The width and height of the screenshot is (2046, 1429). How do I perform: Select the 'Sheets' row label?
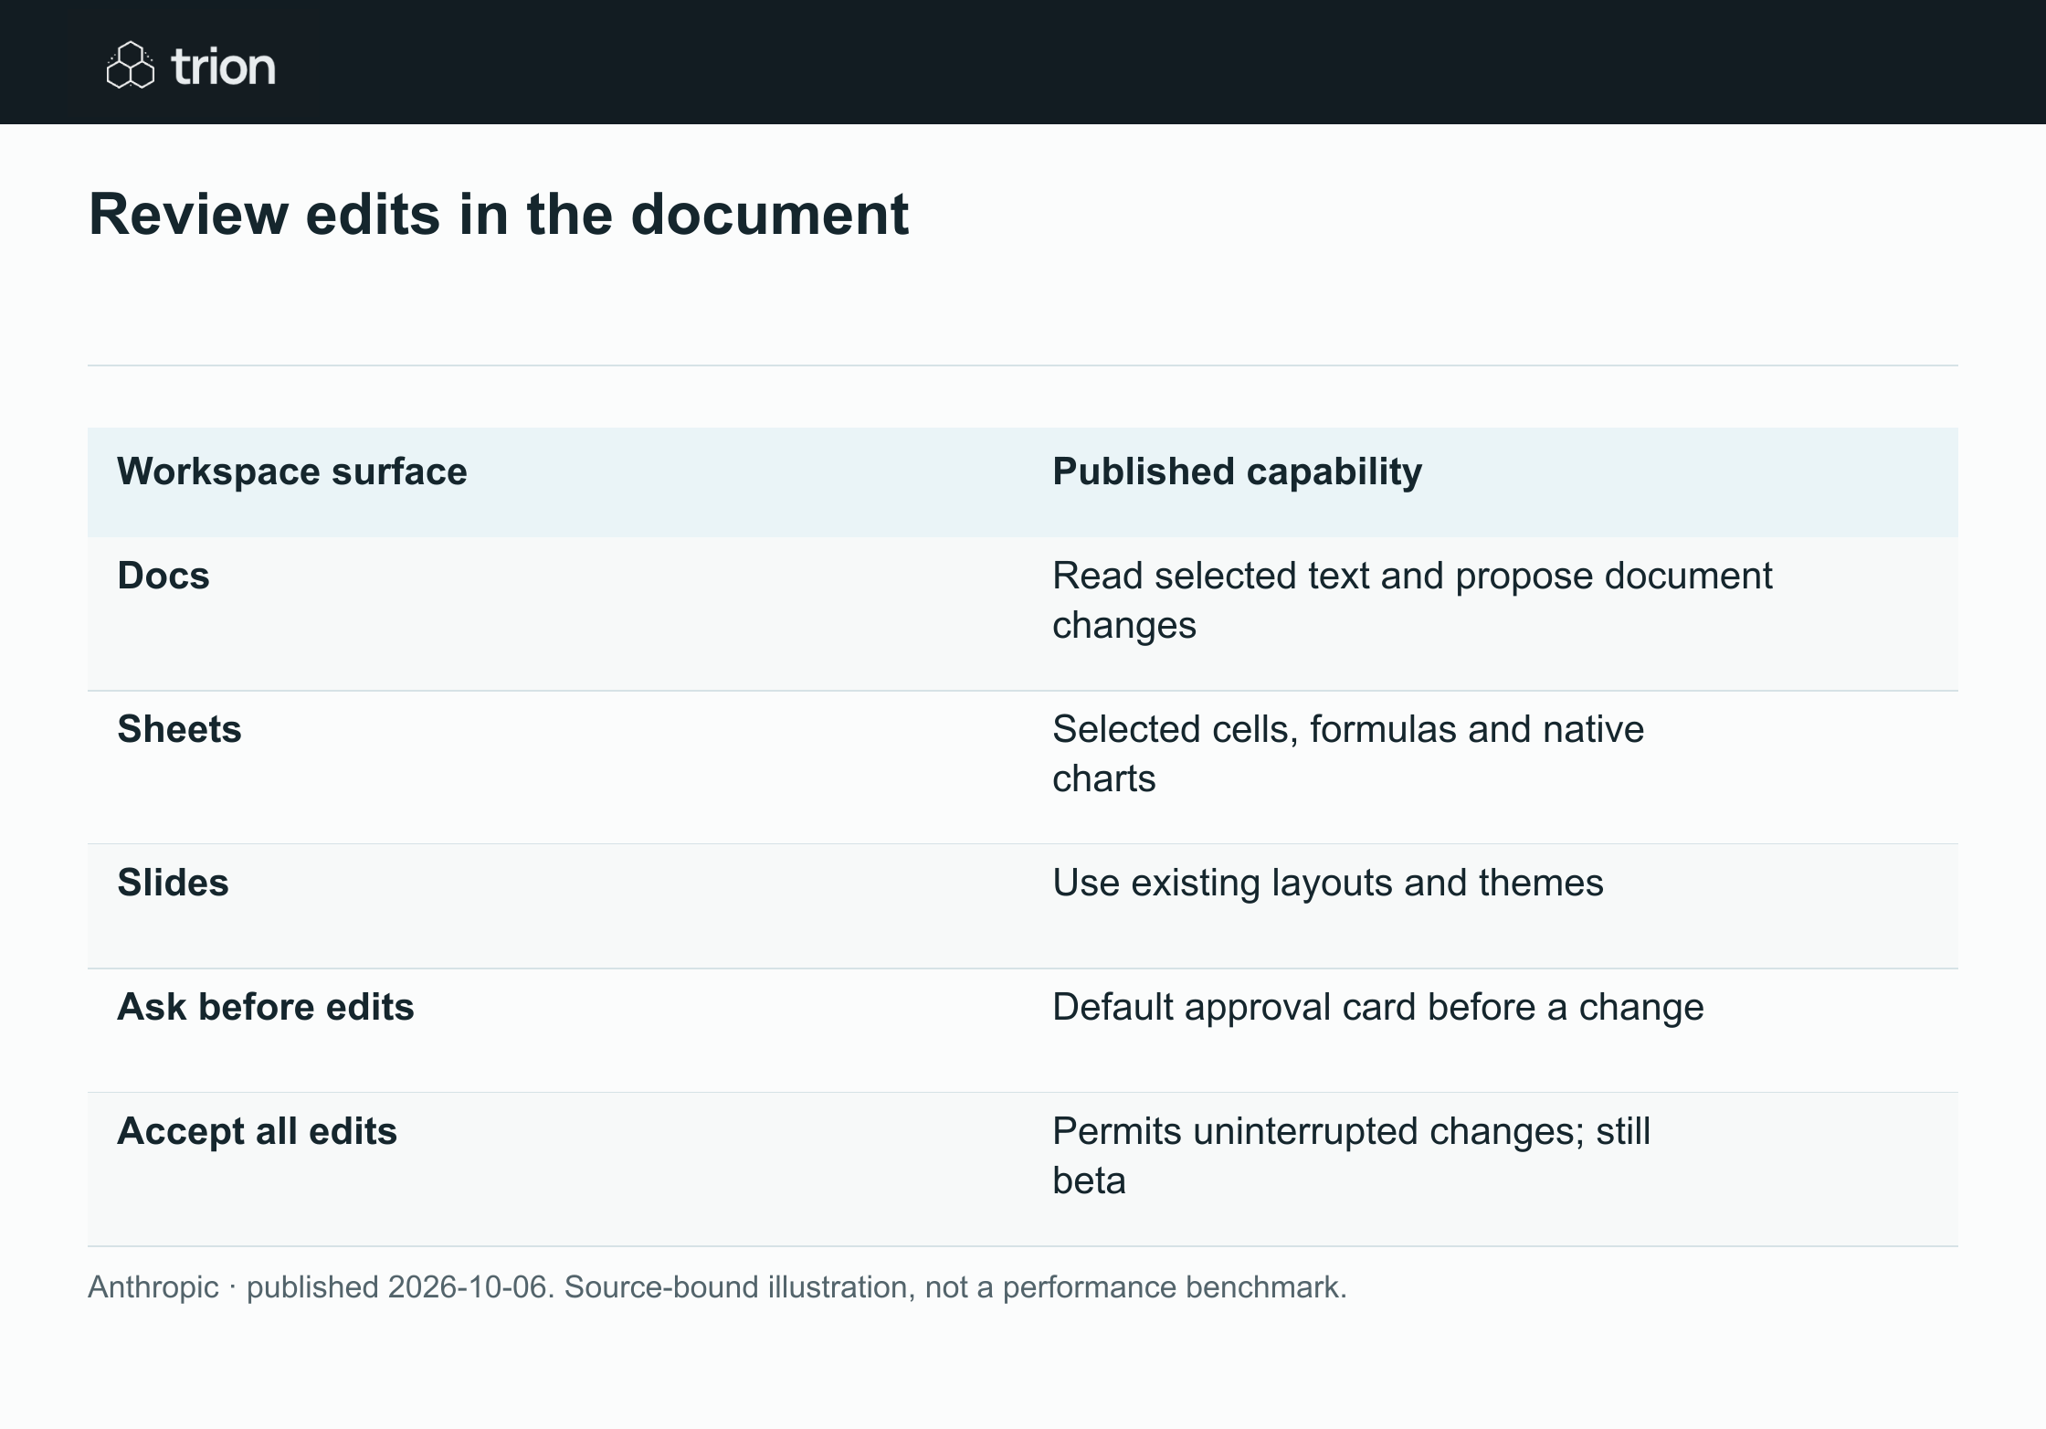click(x=179, y=729)
